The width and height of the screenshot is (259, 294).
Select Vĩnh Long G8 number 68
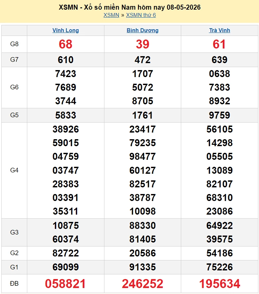point(65,44)
